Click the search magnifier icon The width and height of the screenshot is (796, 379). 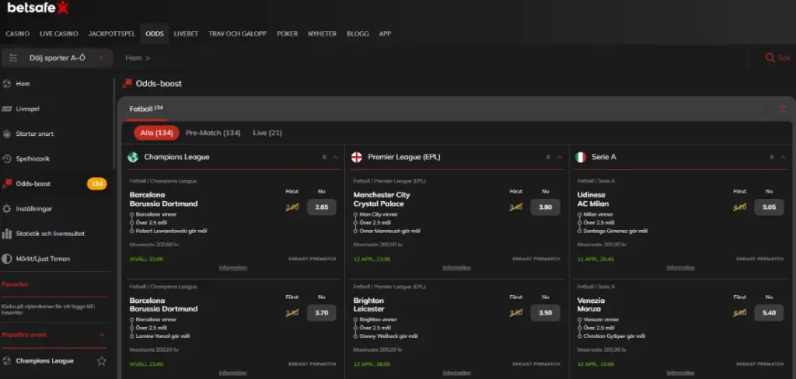tap(770, 58)
